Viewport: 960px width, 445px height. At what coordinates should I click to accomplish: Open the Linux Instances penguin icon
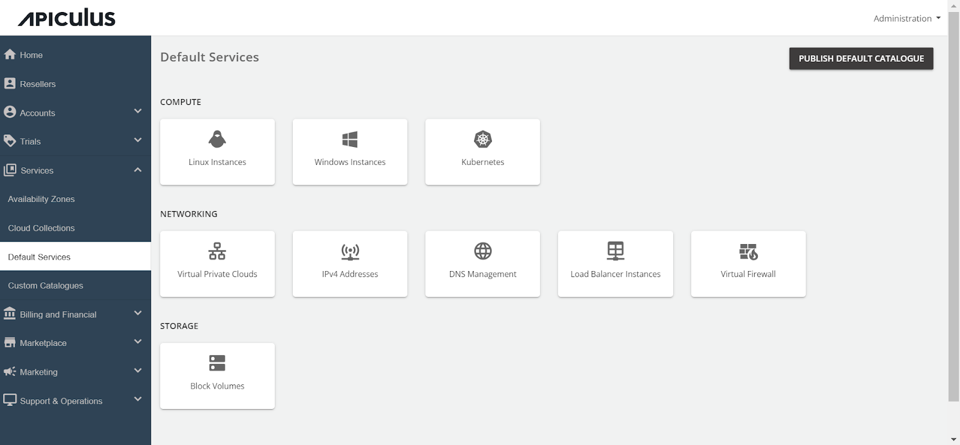coord(217,139)
